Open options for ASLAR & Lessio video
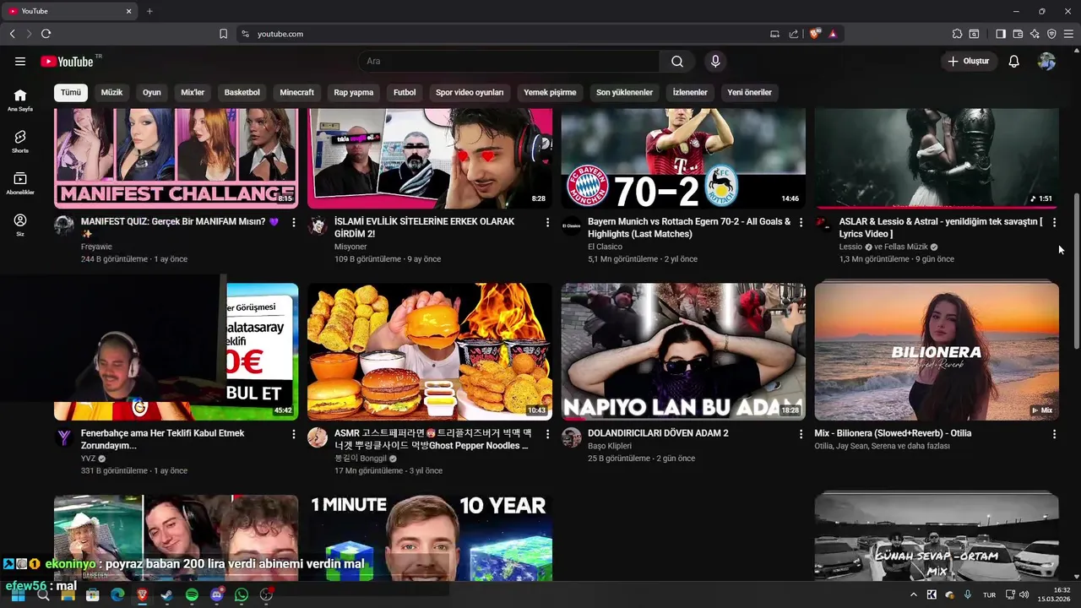The width and height of the screenshot is (1081, 608). point(1054,222)
